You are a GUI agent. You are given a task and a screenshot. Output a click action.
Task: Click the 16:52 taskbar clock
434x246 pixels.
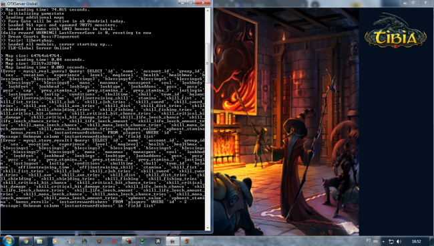pyautogui.click(x=416, y=241)
